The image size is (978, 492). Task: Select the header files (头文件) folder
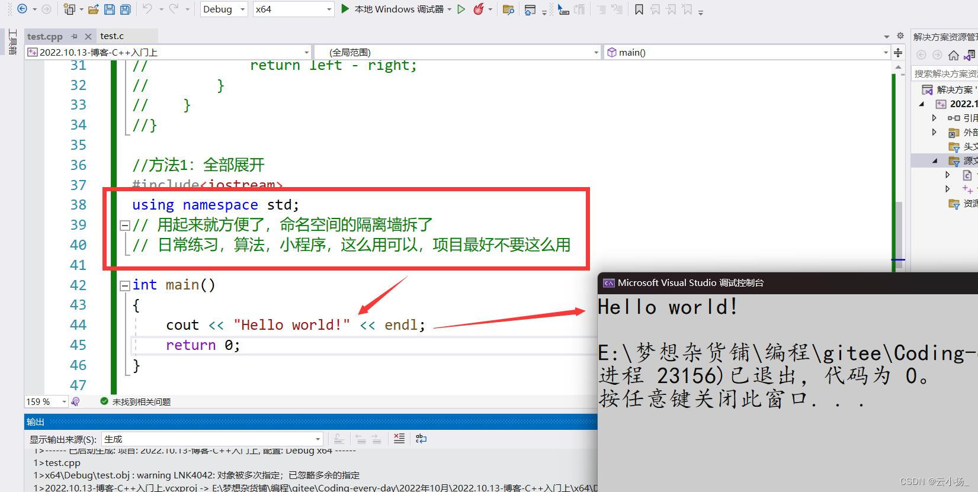pos(963,146)
